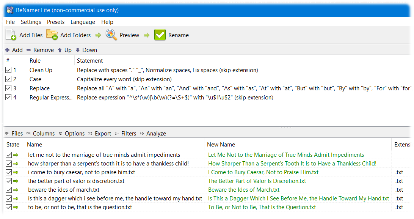Open the Help menu
Screen dimensions: 414x219
(x=107, y=22)
